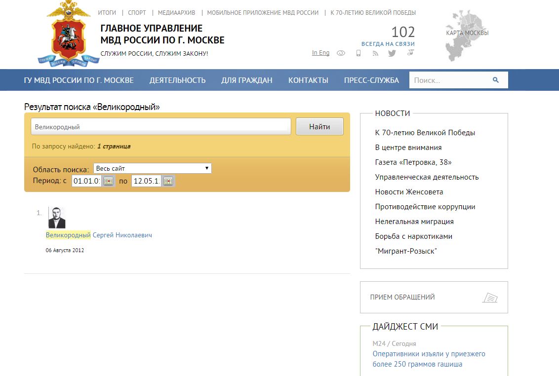Go to the Спорт top link
The height and width of the screenshot is (376, 559).
[x=137, y=12]
